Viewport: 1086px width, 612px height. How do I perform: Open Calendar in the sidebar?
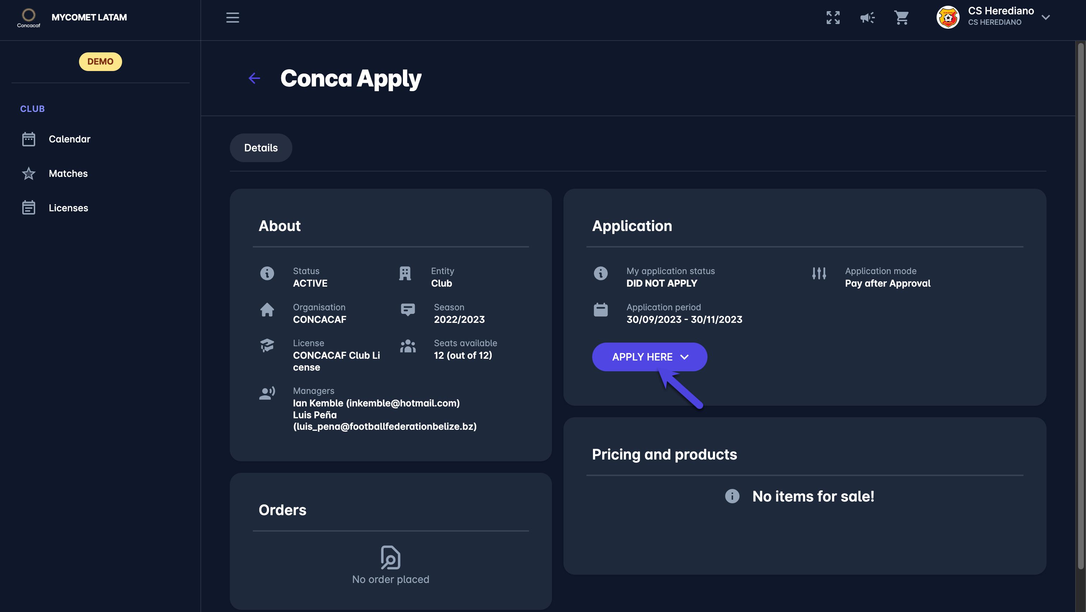(x=69, y=139)
